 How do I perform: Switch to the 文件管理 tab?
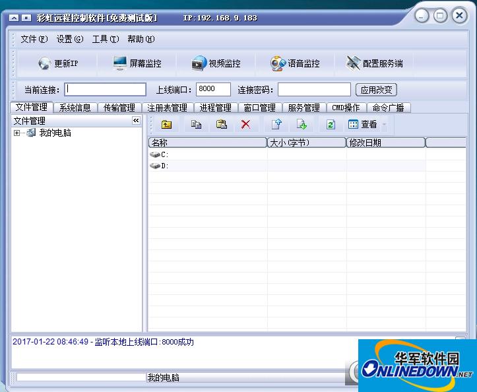pos(32,107)
